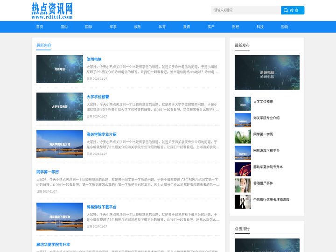This screenshot has height=252, width=336.
Task: Open the 购物 navigation item
Action: click(x=285, y=27)
